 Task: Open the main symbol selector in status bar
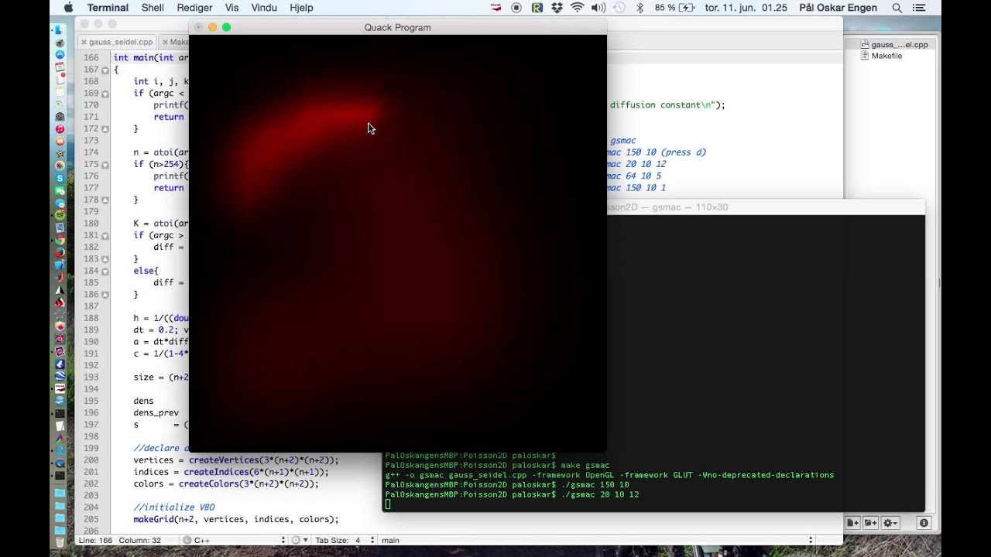(x=596, y=540)
